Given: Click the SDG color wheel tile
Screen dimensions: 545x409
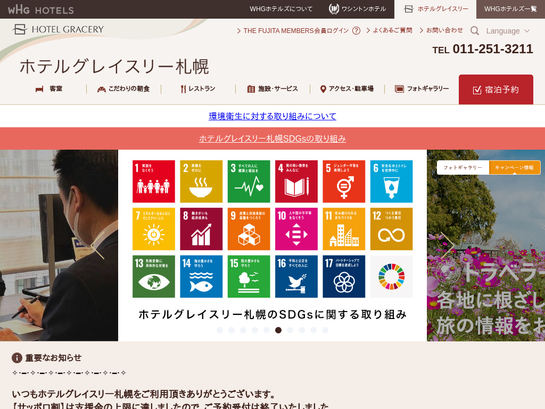Looking at the screenshot, I should pos(391,276).
